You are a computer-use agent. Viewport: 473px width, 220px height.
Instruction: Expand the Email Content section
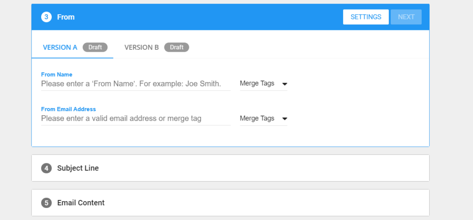click(230, 203)
